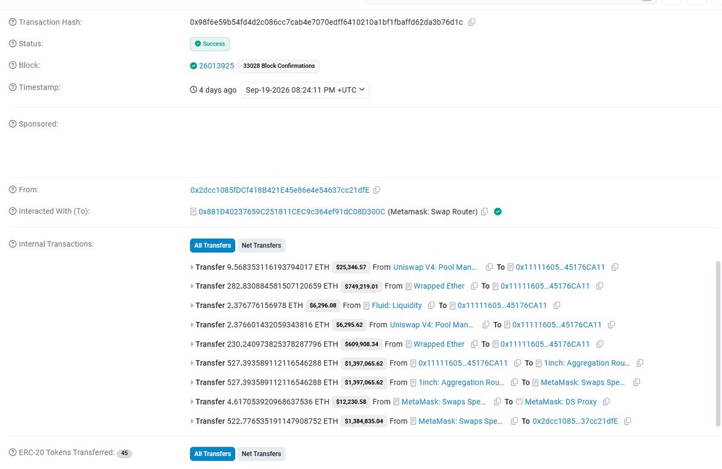Expand the 2.376601432059343816 ETH transfer row

coord(192,325)
